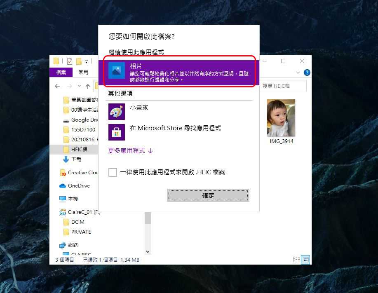This screenshot has width=378, height=293.
Task: Expand the ribbon with the chevron arrow
Action: tap(298, 73)
